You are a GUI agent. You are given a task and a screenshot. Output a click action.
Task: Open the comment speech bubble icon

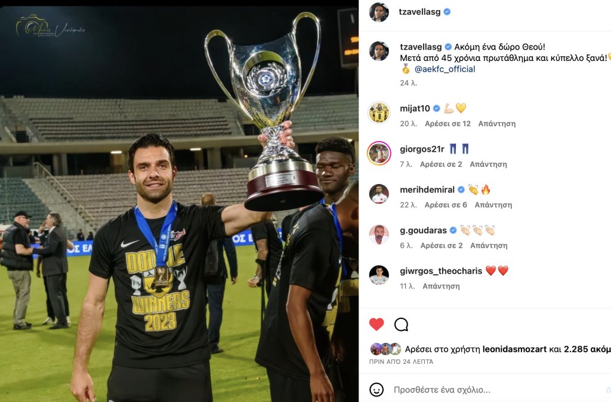point(401,324)
